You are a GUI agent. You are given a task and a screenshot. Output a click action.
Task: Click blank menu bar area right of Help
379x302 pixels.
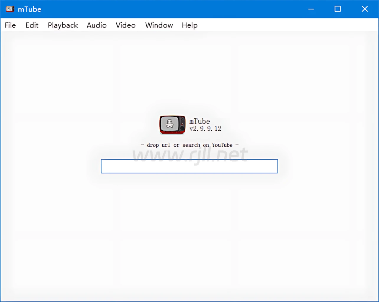pos(280,25)
